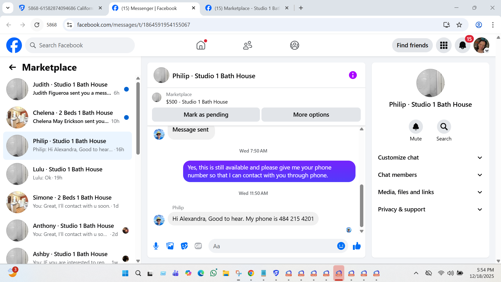The image size is (501, 282).
Task: Close the Messenger browser tab
Action: click(194, 8)
